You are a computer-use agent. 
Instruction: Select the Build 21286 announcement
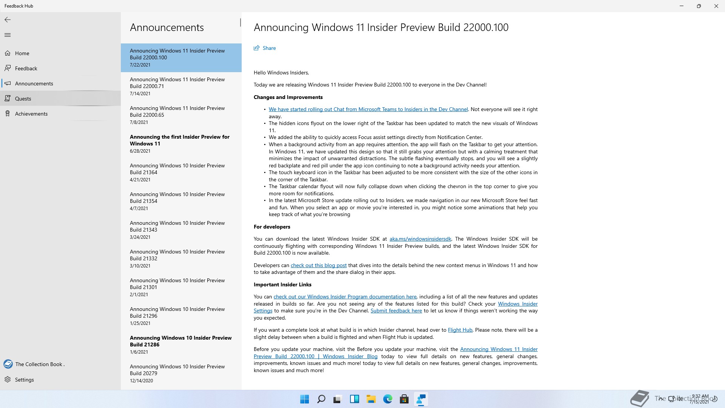pos(181,345)
